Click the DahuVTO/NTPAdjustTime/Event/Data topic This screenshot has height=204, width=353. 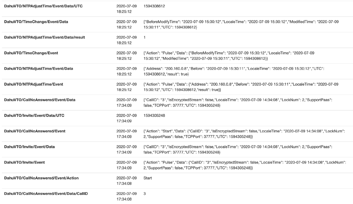click(39, 69)
